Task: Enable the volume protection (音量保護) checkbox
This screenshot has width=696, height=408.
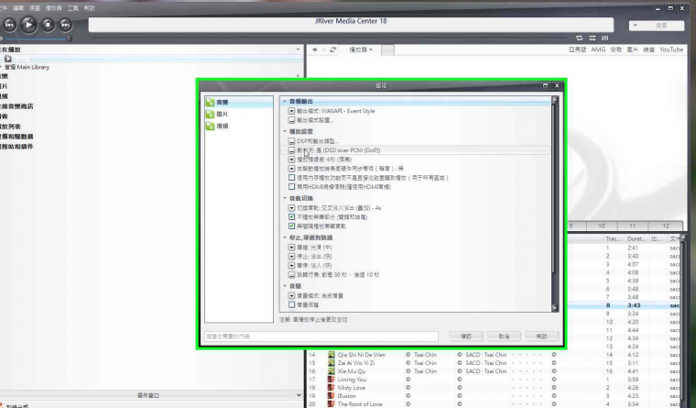Action: (291, 304)
